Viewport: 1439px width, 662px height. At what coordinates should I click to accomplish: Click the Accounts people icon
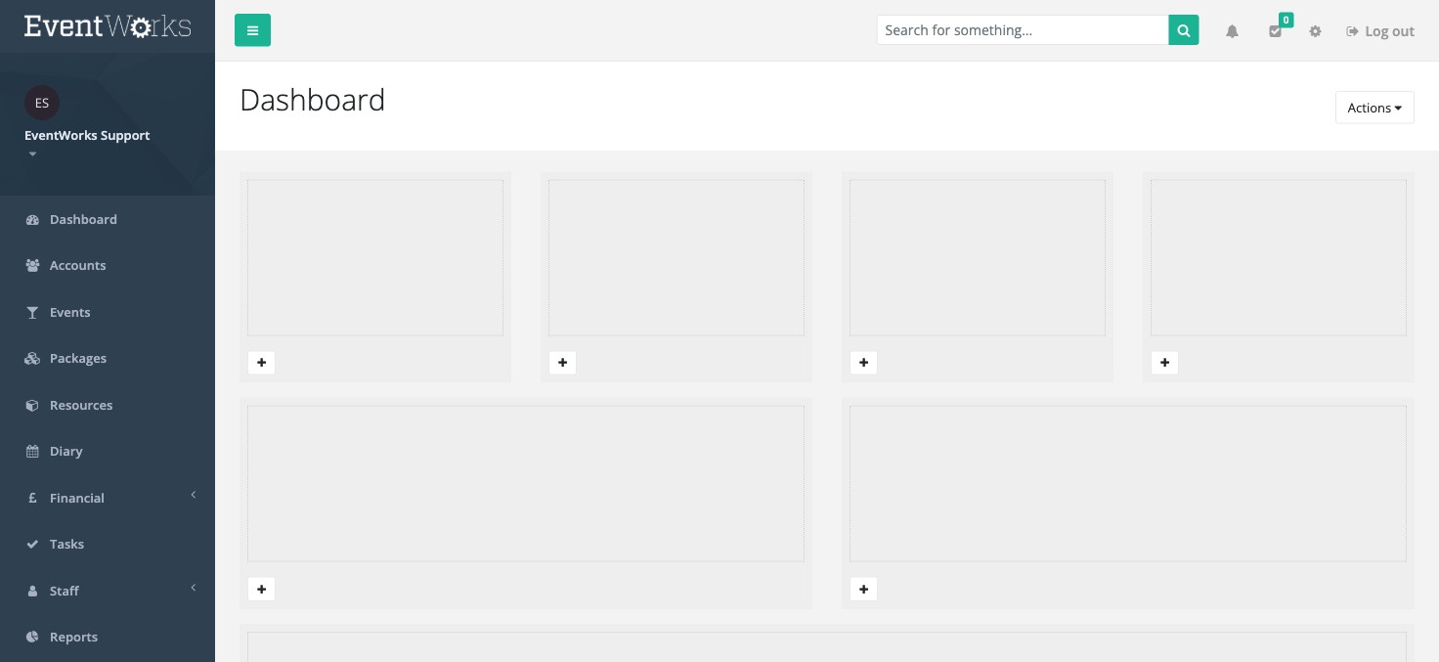tap(32, 266)
